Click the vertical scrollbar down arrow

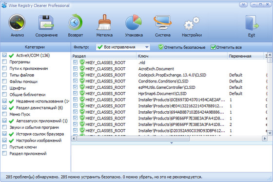[x=270, y=133]
